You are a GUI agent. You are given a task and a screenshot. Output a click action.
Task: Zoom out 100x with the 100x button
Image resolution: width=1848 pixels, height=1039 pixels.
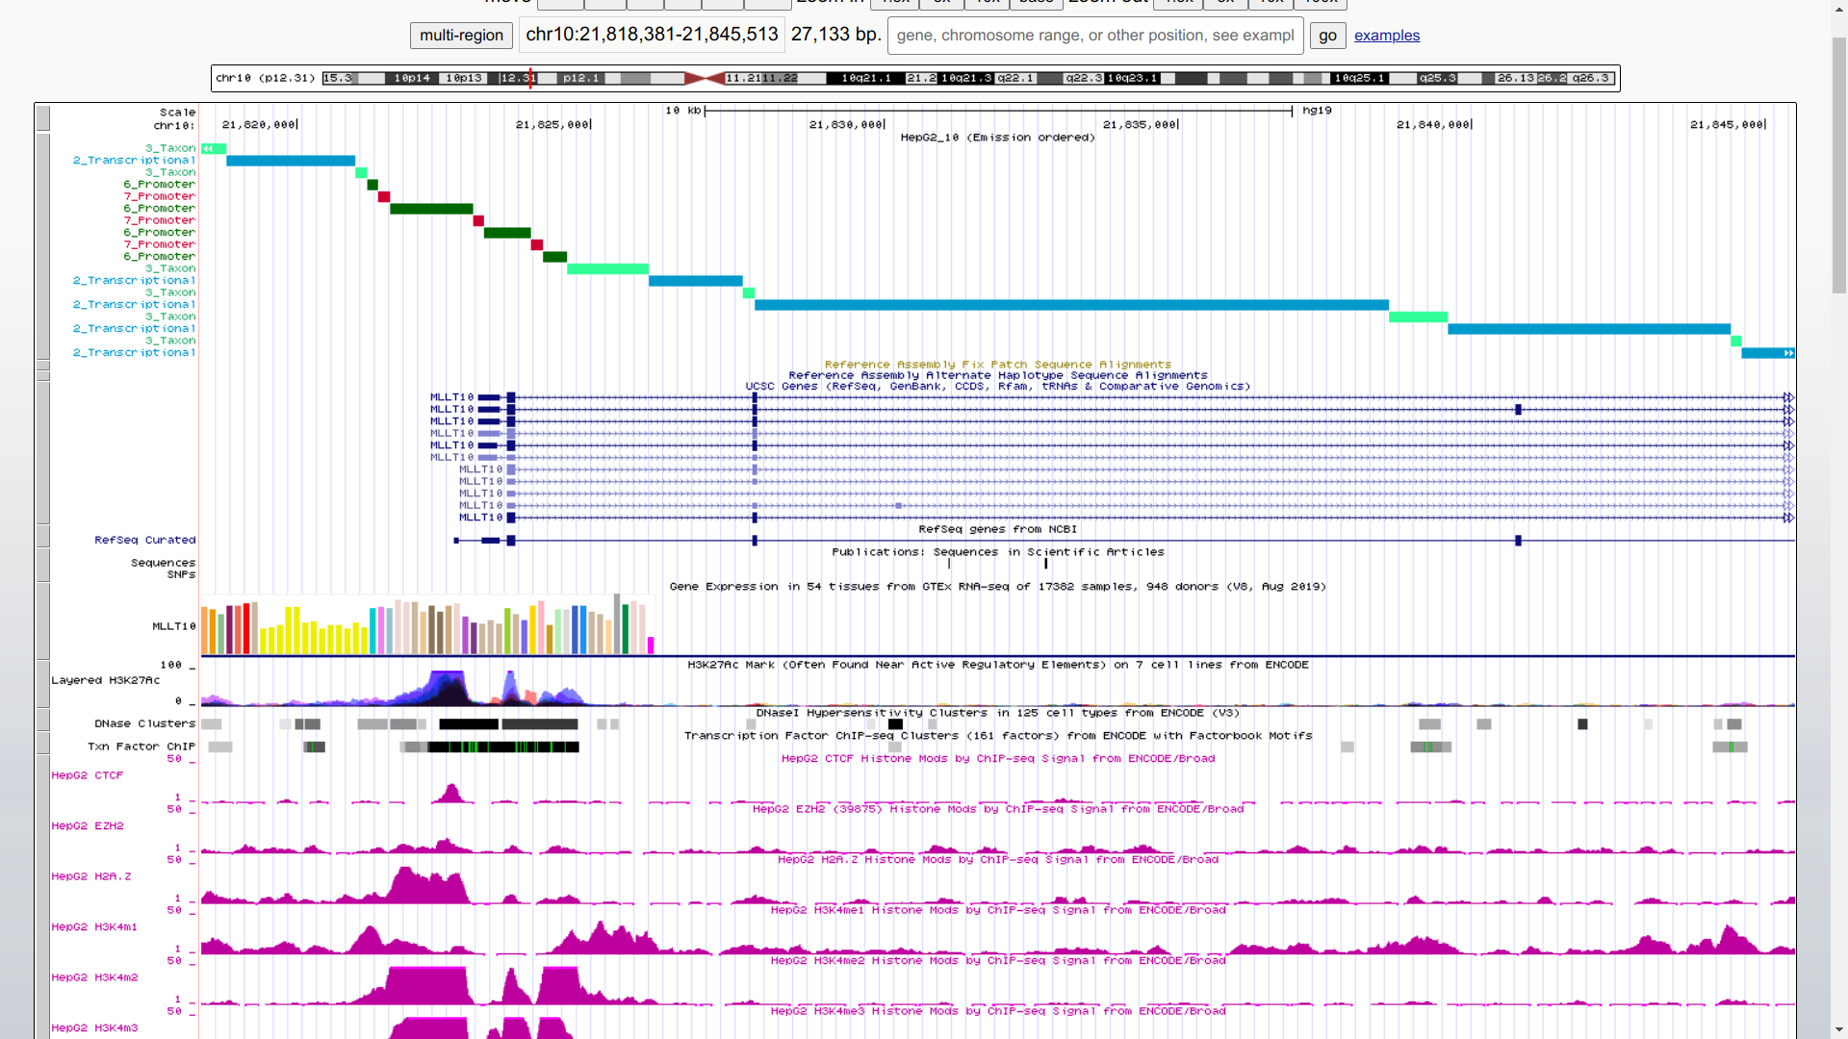pyautogui.click(x=1321, y=3)
